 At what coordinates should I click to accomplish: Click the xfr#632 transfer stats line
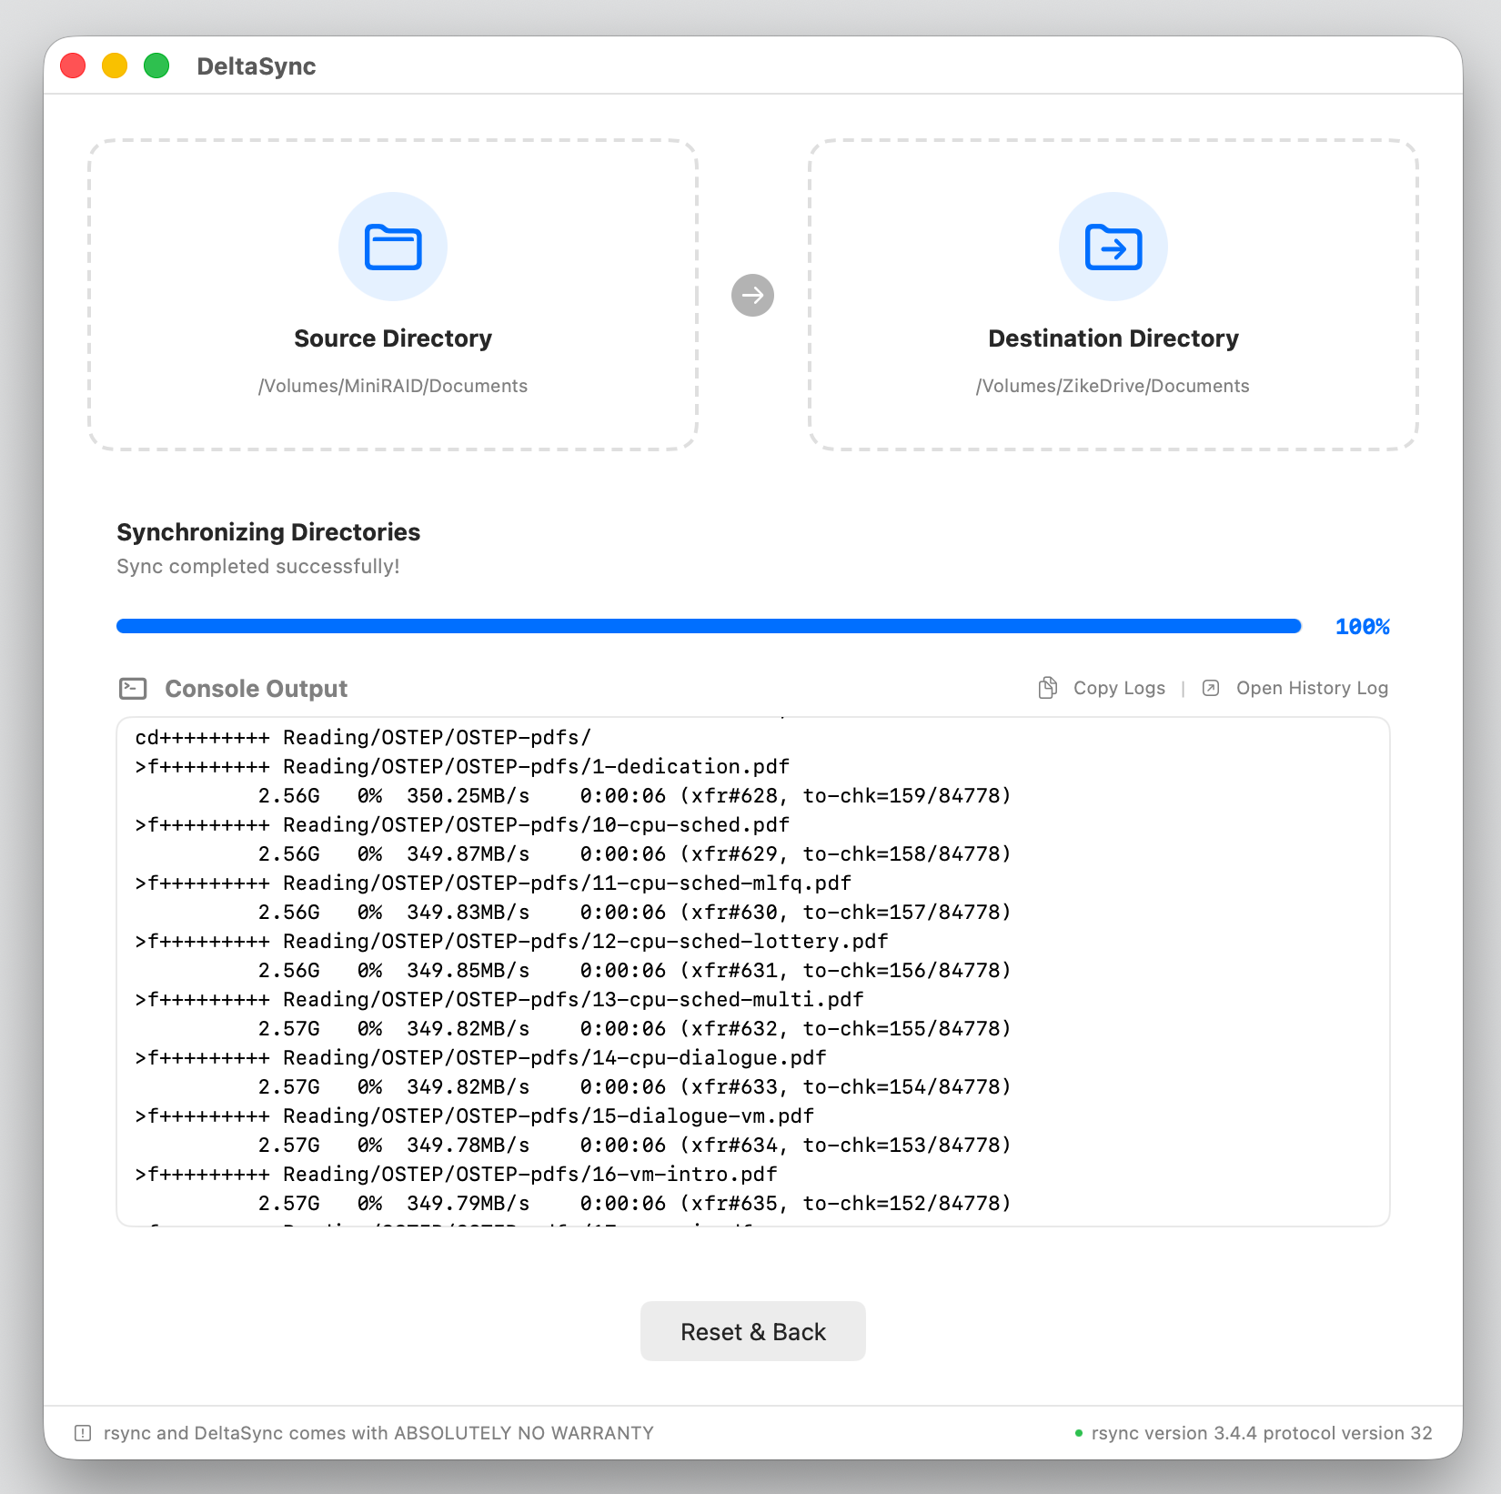[x=635, y=1028]
